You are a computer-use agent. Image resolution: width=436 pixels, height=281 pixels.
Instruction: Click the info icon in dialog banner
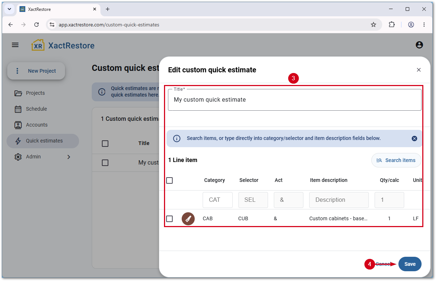point(177,139)
